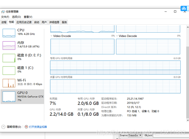Select the 内存 memory graph thumbnail
This screenshot has width=189, height=139.
point(9,45)
